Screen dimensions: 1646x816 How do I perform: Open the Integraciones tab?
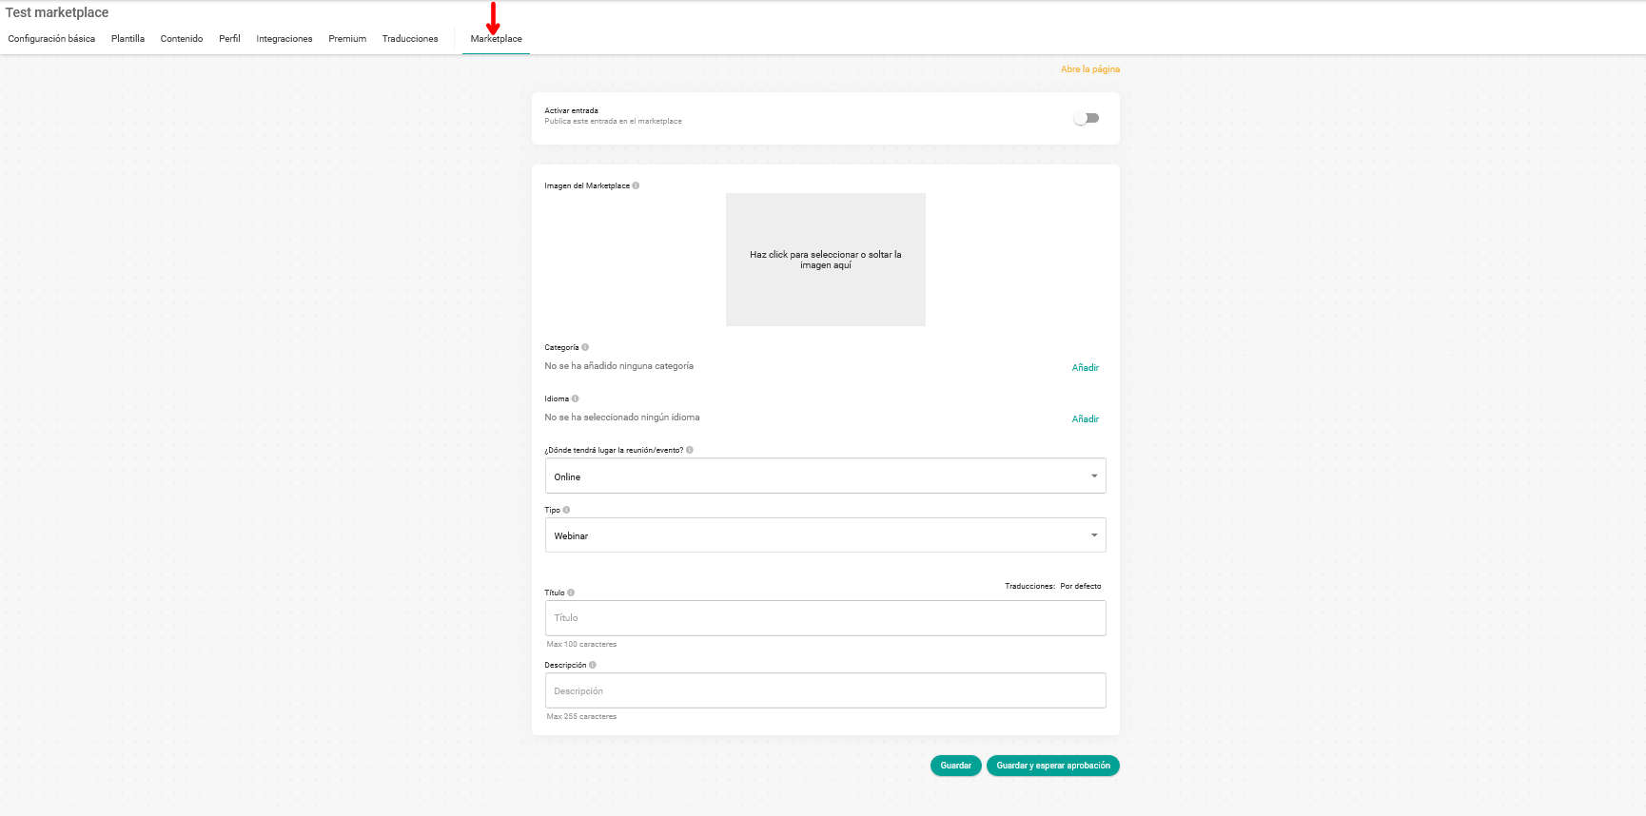click(284, 39)
